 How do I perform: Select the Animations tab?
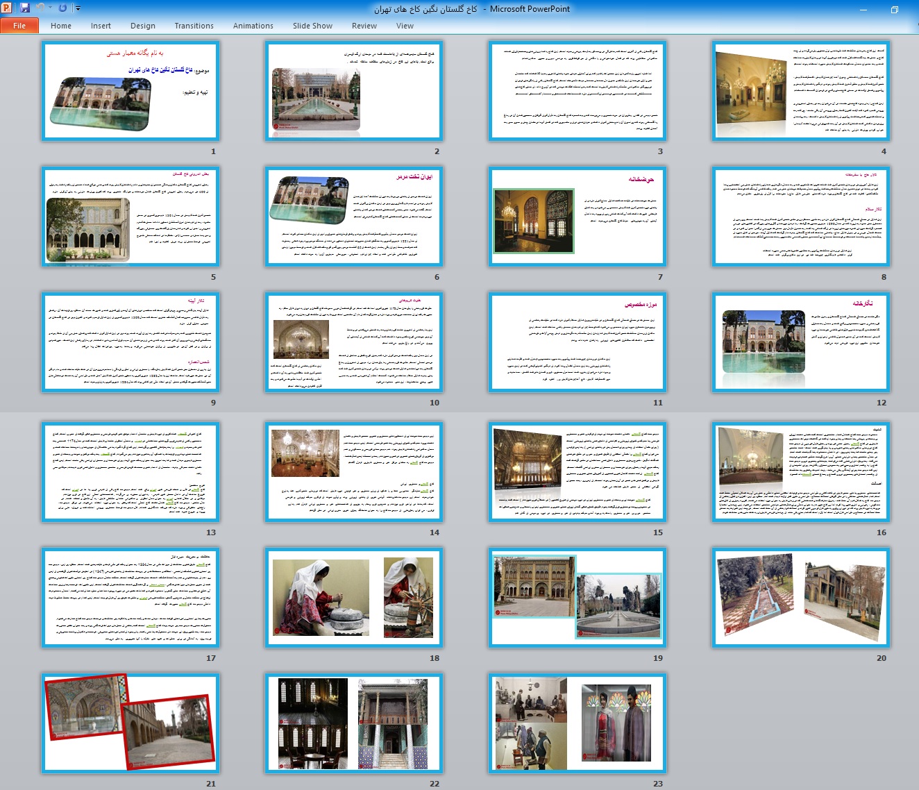coord(253,26)
